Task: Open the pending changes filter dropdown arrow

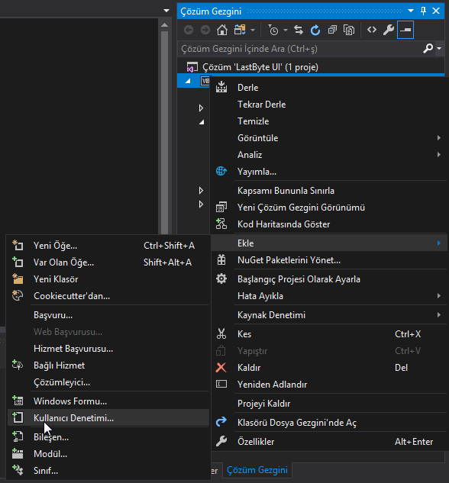Action: 286,31
